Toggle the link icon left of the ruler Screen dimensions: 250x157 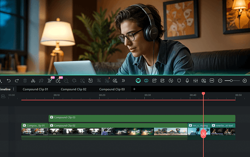(x=3, y=96)
